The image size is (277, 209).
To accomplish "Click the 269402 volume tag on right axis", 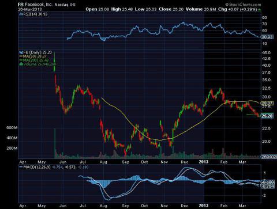I will [268, 157].
